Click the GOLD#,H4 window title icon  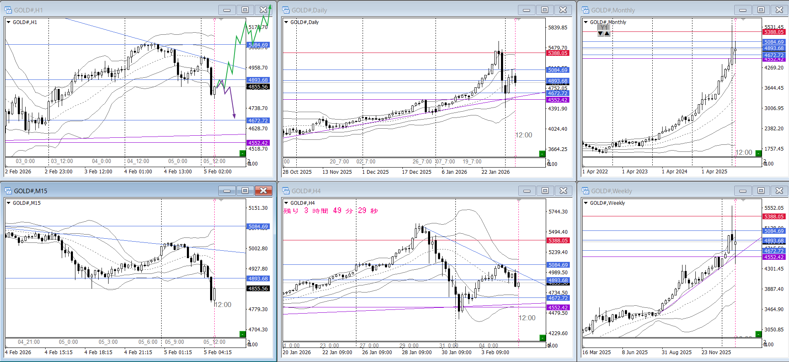pyautogui.click(x=286, y=191)
